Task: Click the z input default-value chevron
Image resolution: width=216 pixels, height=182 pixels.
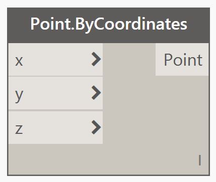Action: click(x=96, y=127)
